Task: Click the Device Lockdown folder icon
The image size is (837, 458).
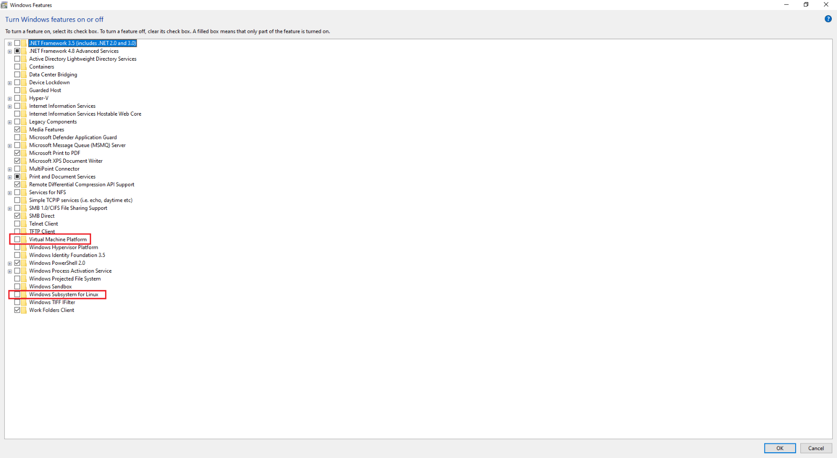Action: click(x=24, y=82)
